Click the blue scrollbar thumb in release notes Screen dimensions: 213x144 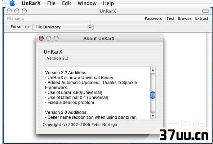[153, 95]
